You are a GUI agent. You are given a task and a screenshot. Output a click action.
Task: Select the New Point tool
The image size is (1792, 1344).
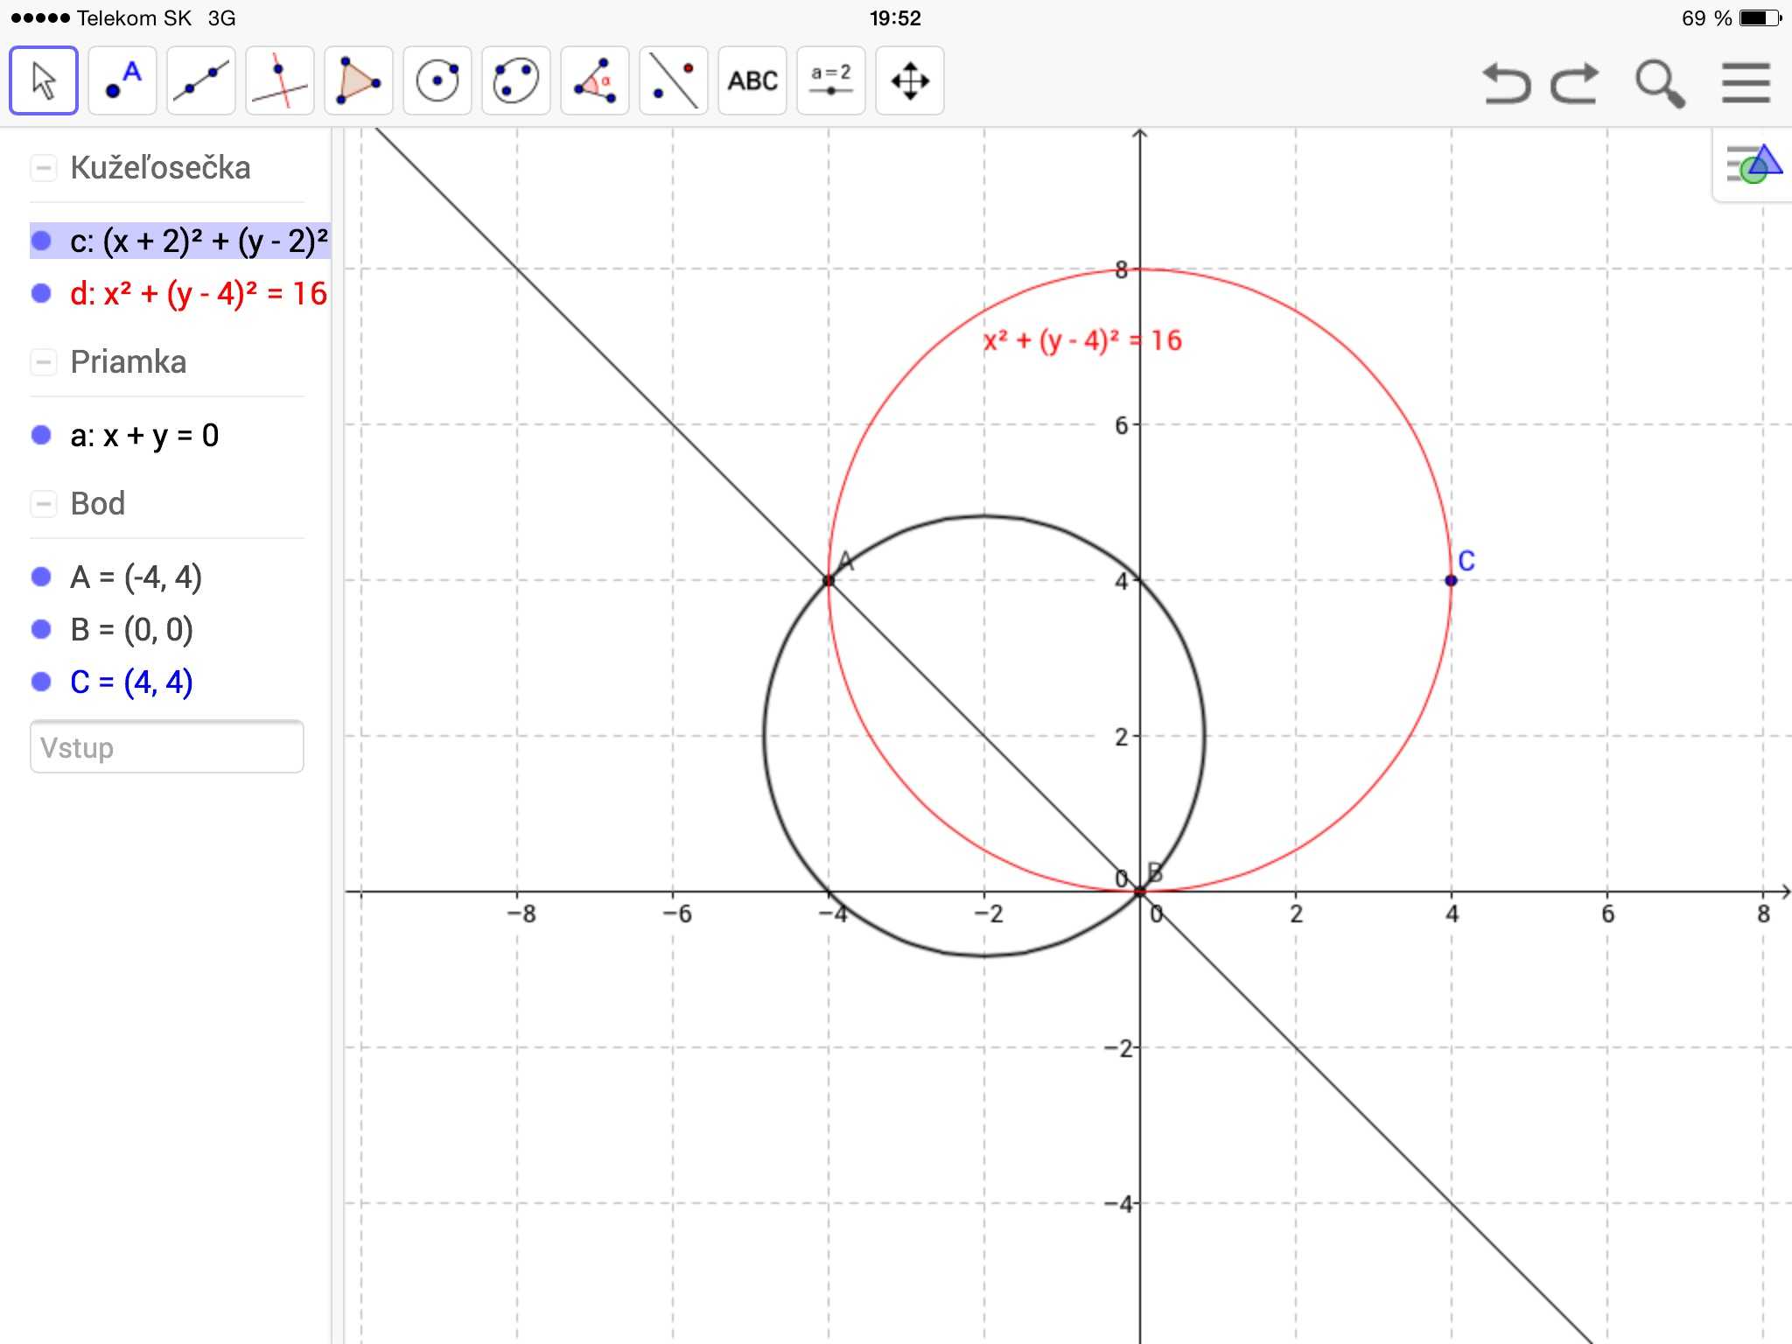click(122, 80)
